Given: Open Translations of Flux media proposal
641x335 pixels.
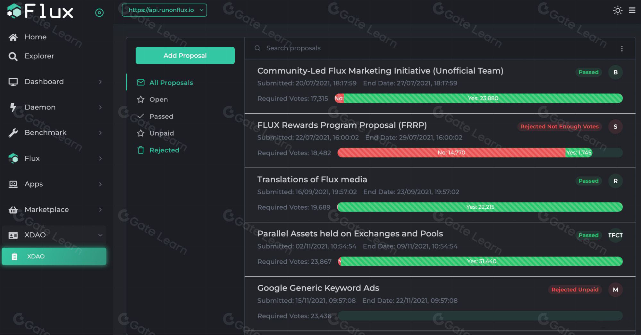Looking at the screenshot, I should pyautogui.click(x=312, y=179).
